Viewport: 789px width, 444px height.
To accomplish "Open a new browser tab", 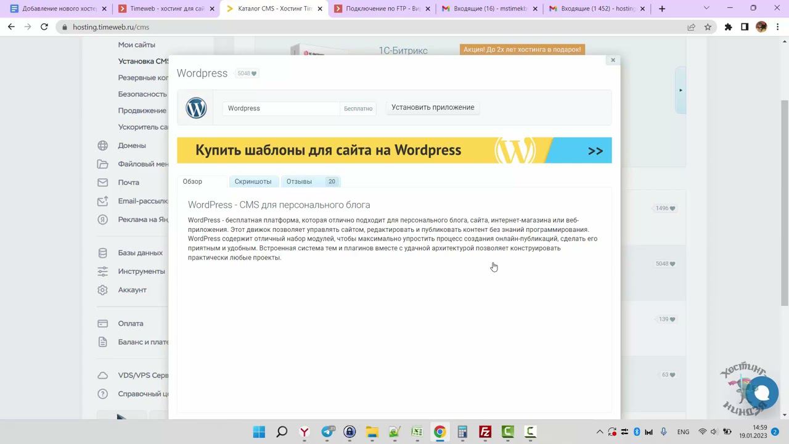I will click(662, 9).
